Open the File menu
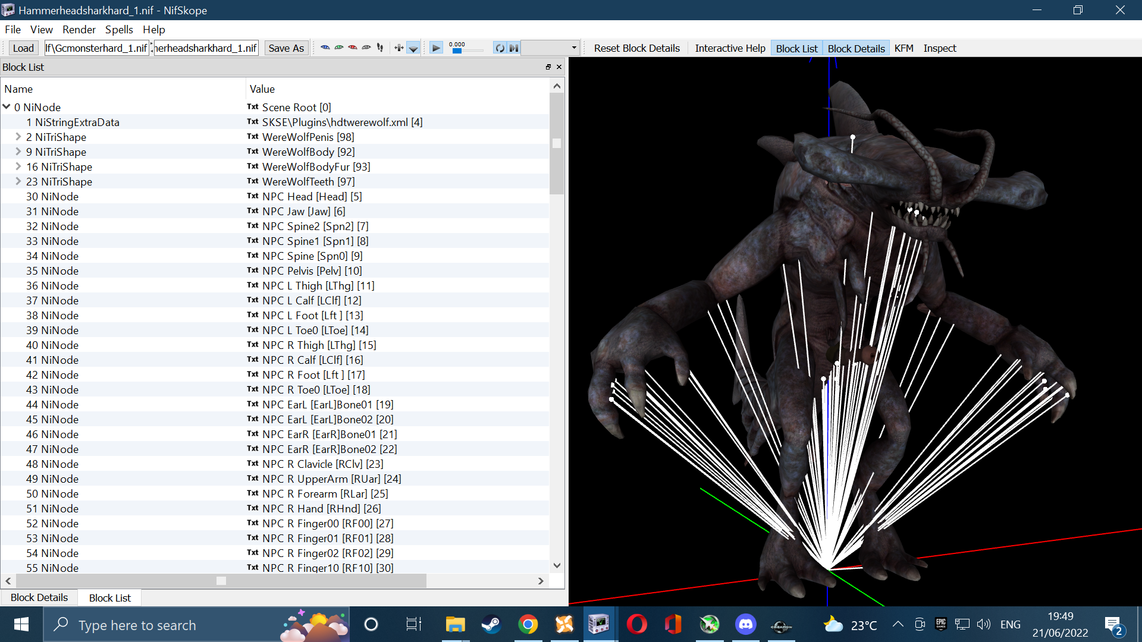 [x=12, y=29]
